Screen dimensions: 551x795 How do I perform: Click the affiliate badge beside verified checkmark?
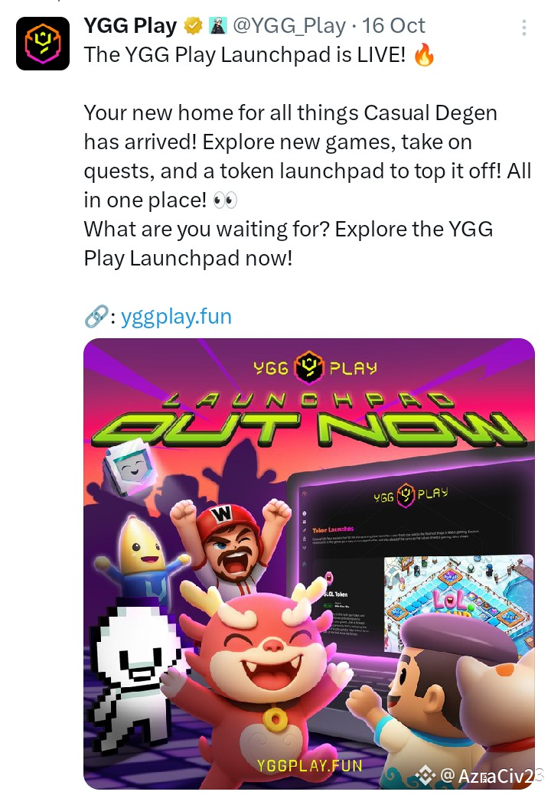point(217,26)
